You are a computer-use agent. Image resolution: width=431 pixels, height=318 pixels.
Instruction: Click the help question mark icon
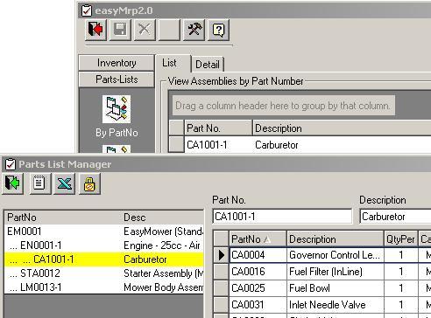pos(218,30)
